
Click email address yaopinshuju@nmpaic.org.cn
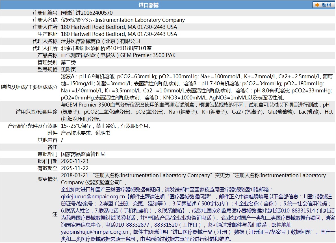pyautogui.click(x=94, y=232)
